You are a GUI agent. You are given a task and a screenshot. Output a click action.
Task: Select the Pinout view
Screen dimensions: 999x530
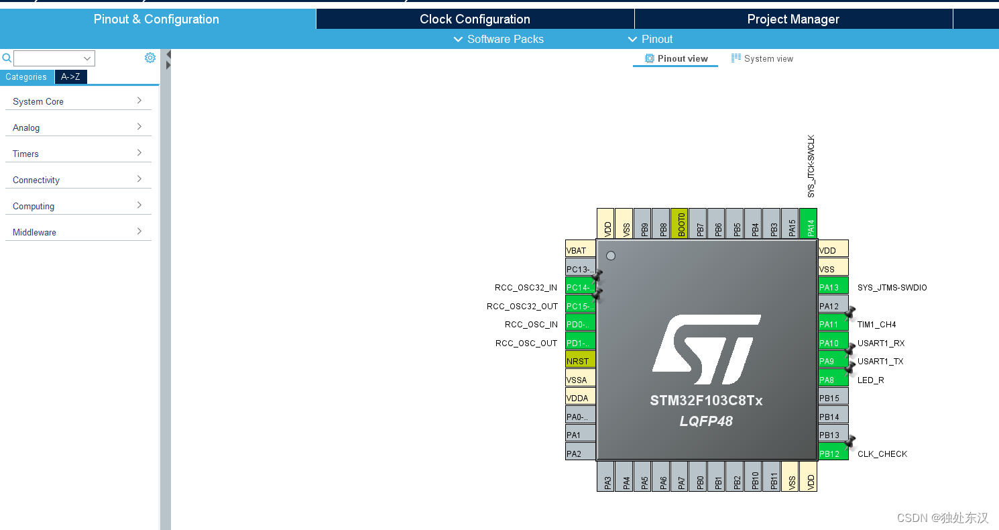coord(675,58)
